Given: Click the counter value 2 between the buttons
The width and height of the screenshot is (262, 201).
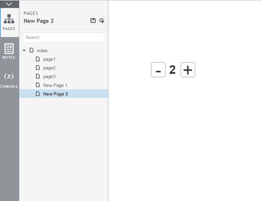Looking at the screenshot, I should (172, 70).
